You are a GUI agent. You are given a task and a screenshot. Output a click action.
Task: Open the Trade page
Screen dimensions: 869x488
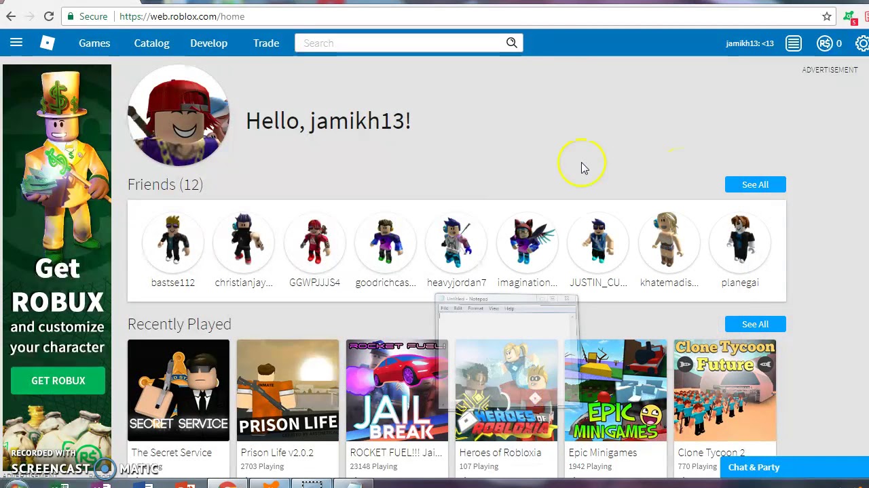pyautogui.click(x=266, y=43)
